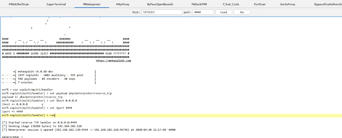The width and height of the screenshot is (342, 138).
Task: Click the host input field with 127.0.0.1
Action: coord(162,12)
